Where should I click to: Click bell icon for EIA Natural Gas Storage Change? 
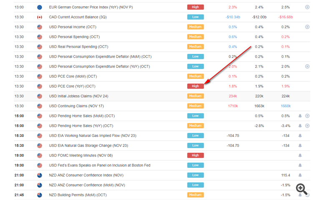pos(300,145)
